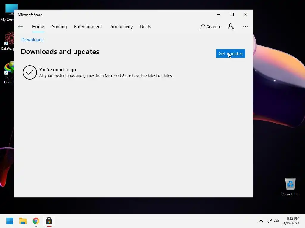Click the checkmark status circle icon
The width and height of the screenshot is (305, 228).
coord(29,72)
